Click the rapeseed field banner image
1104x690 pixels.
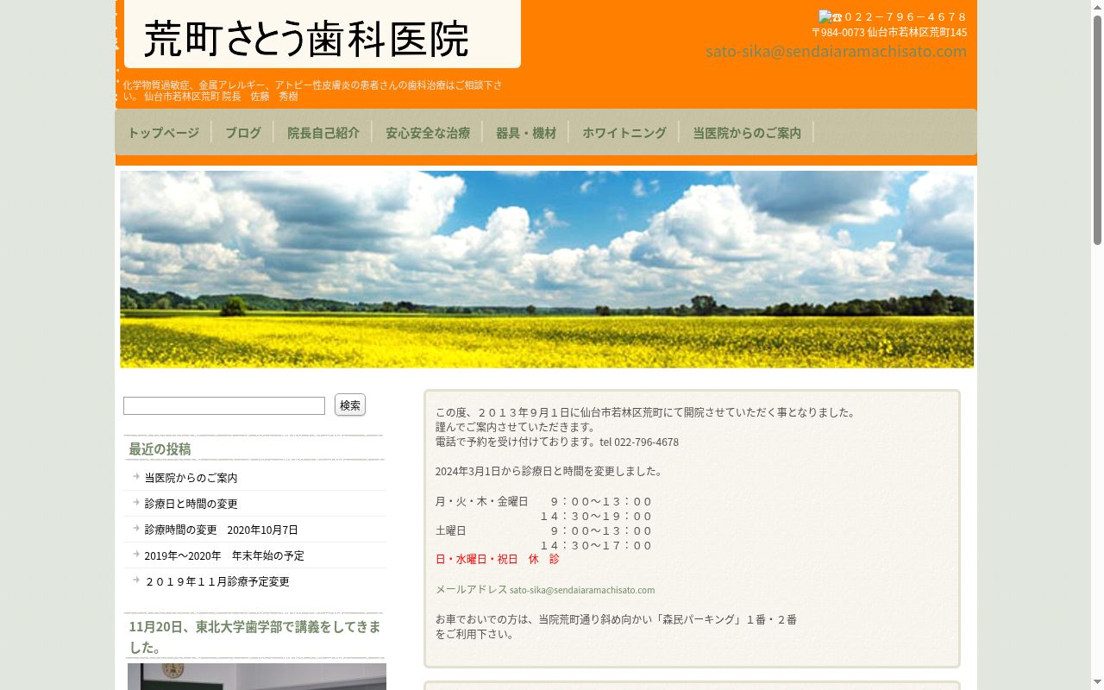pyautogui.click(x=547, y=269)
